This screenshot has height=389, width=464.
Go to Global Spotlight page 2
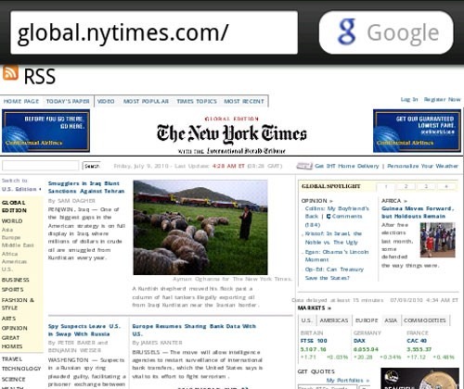(x=406, y=186)
